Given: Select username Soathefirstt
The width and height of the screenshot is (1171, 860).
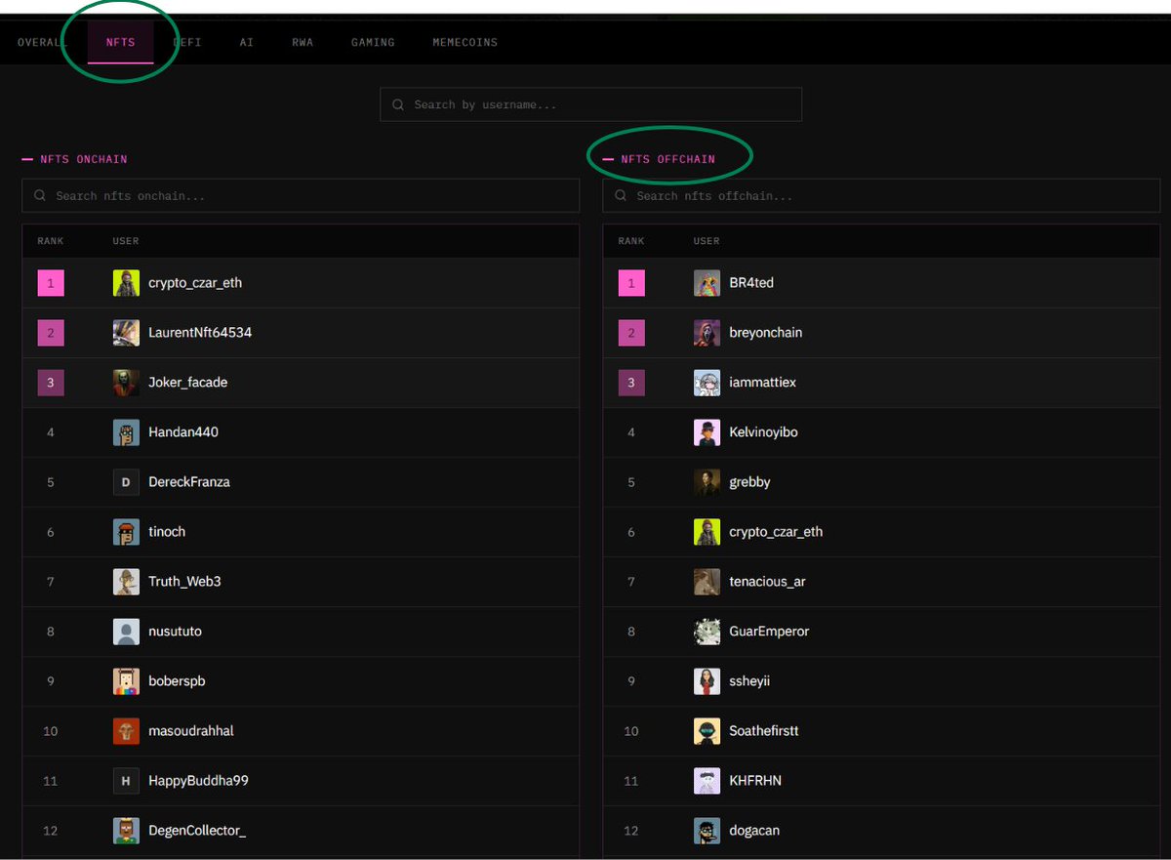Looking at the screenshot, I should 764,731.
